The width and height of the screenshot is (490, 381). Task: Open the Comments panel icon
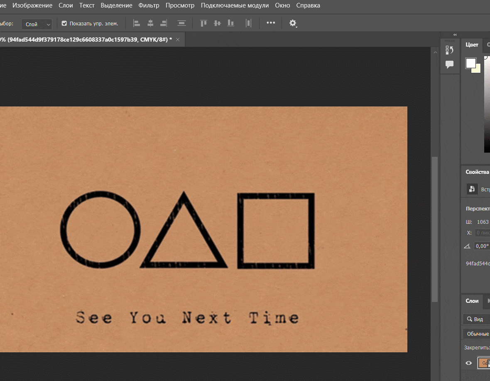(449, 64)
